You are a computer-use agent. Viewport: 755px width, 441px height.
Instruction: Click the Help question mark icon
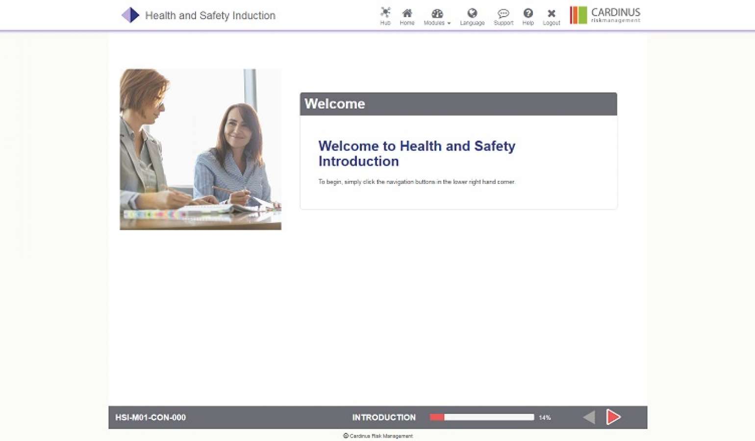coord(528,13)
